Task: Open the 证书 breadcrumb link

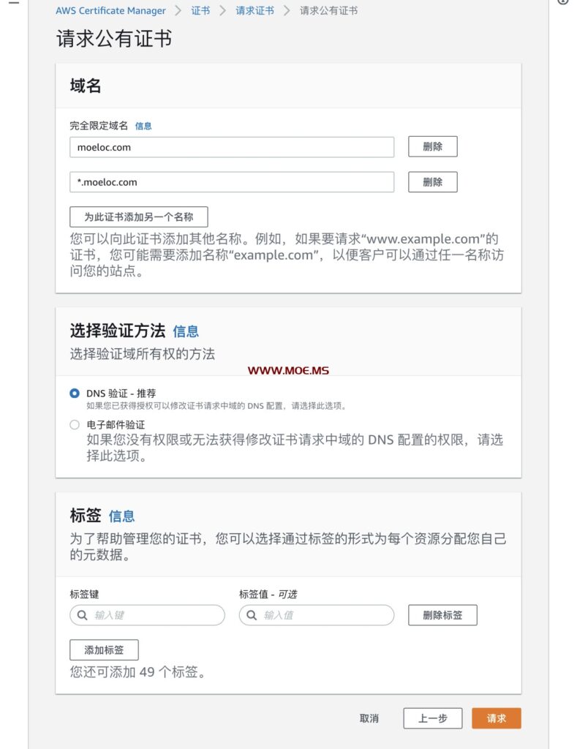Action: pyautogui.click(x=200, y=11)
